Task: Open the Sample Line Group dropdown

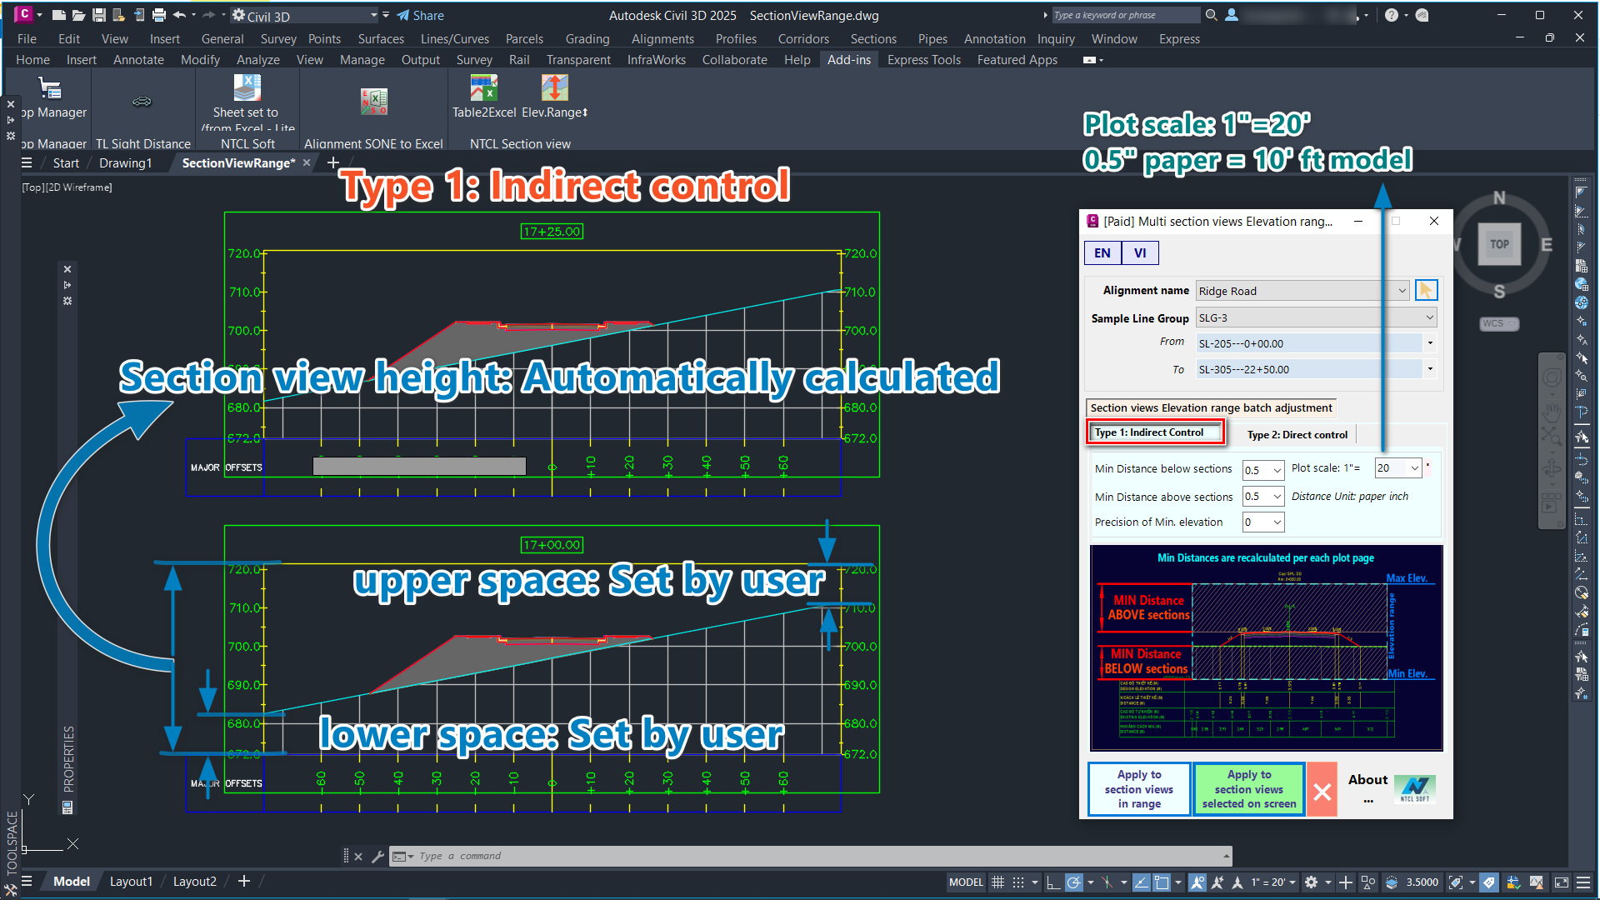Action: click(x=1429, y=317)
